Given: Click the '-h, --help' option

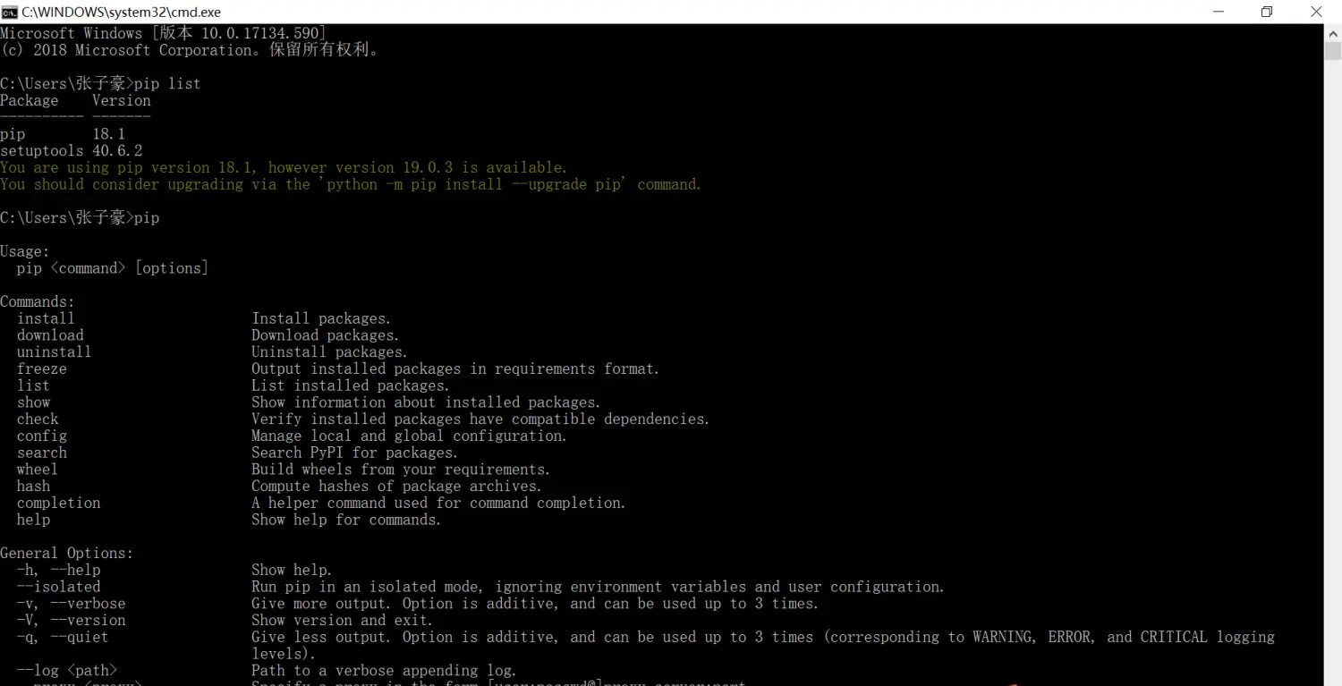Looking at the screenshot, I should 58,570.
